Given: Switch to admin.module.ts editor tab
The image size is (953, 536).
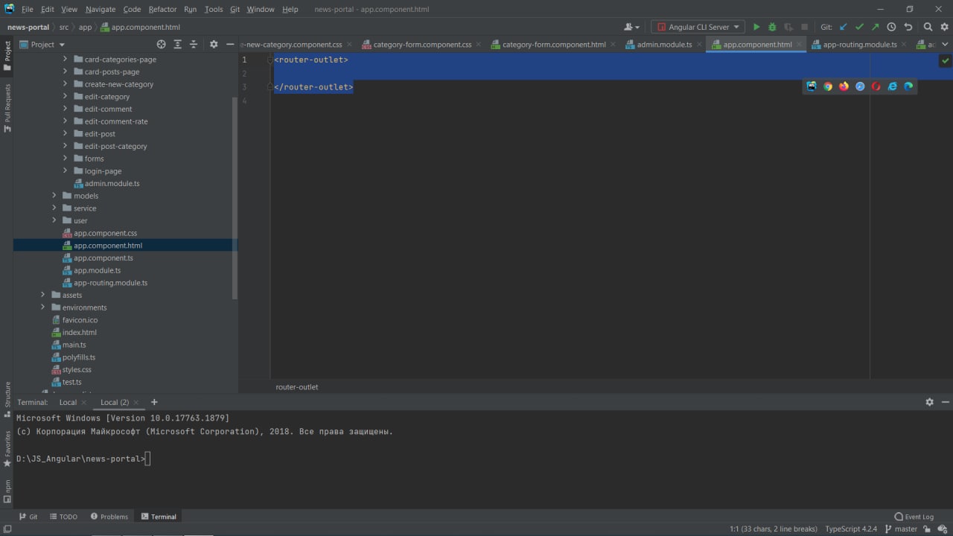Looking at the screenshot, I should [663, 45].
